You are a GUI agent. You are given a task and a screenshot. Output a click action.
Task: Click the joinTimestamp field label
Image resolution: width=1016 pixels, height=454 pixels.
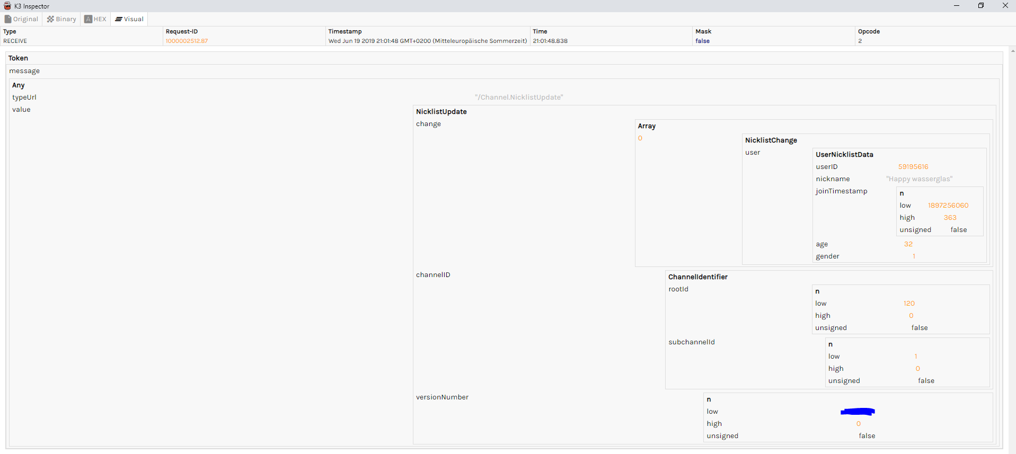click(842, 191)
